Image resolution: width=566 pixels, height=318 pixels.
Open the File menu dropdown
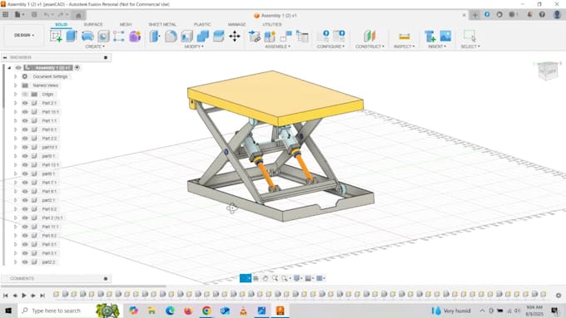[x=19, y=15]
